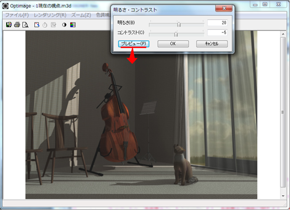
Task: Click the キャンセル button
Action: click(212, 44)
